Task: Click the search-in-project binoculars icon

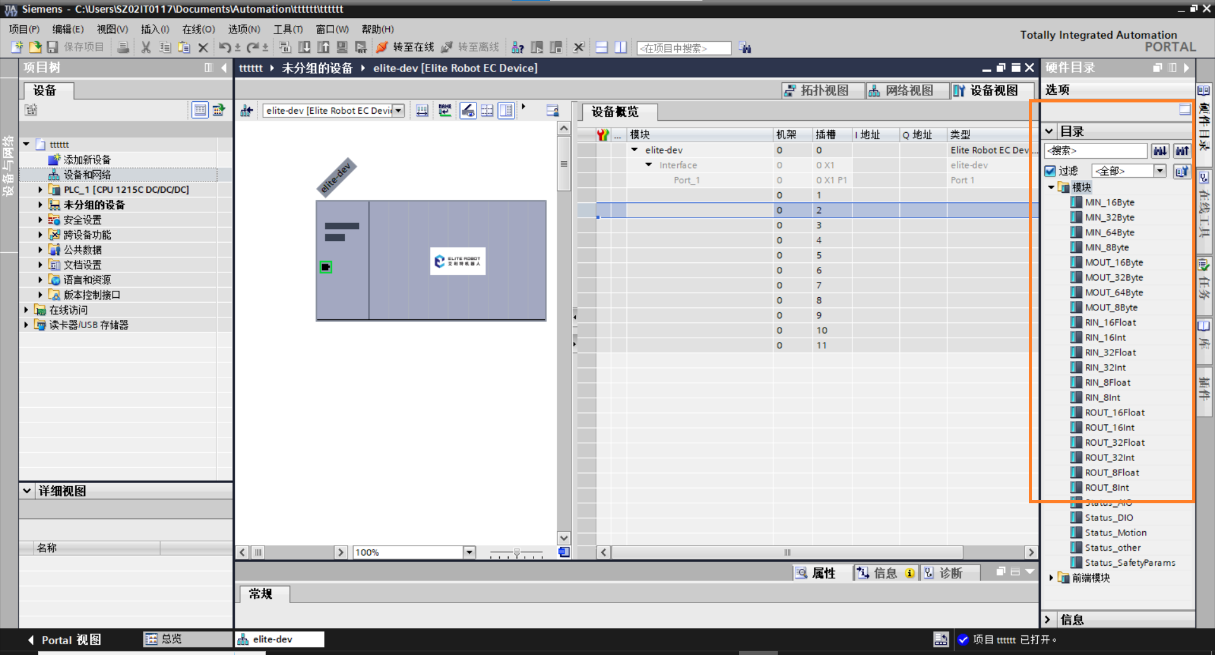Action: [745, 48]
